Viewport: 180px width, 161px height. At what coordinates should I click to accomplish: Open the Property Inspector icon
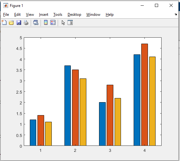pos(70,22)
